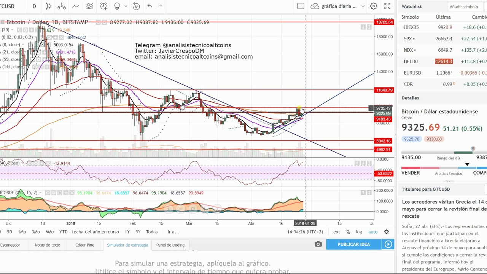Click the 11840.79 red price label
This screenshot has width=487, height=274.
384,90
